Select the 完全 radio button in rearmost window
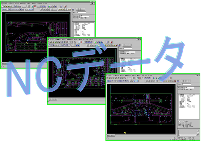This screenshot has height=142, width=201. click(x=80, y=18)
